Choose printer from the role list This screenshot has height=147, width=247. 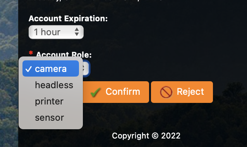(51, 101)
